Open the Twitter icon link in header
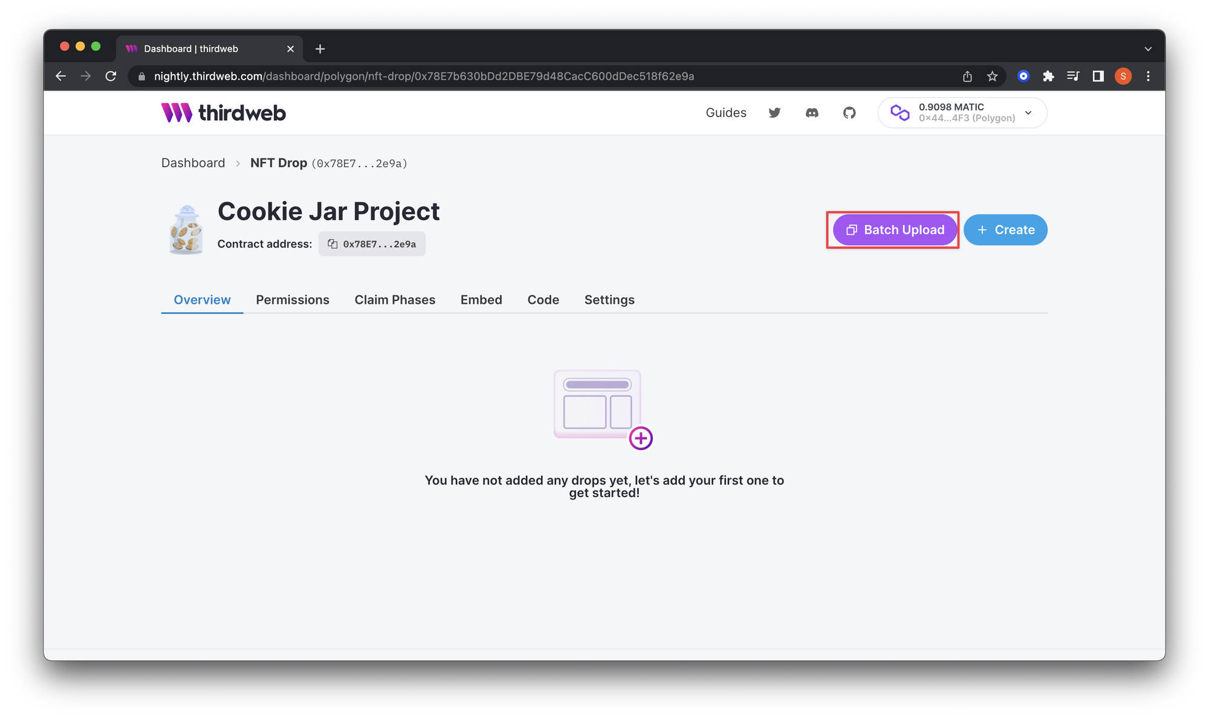The width and height of the screenshot is (1209, 718). point(774,113)
